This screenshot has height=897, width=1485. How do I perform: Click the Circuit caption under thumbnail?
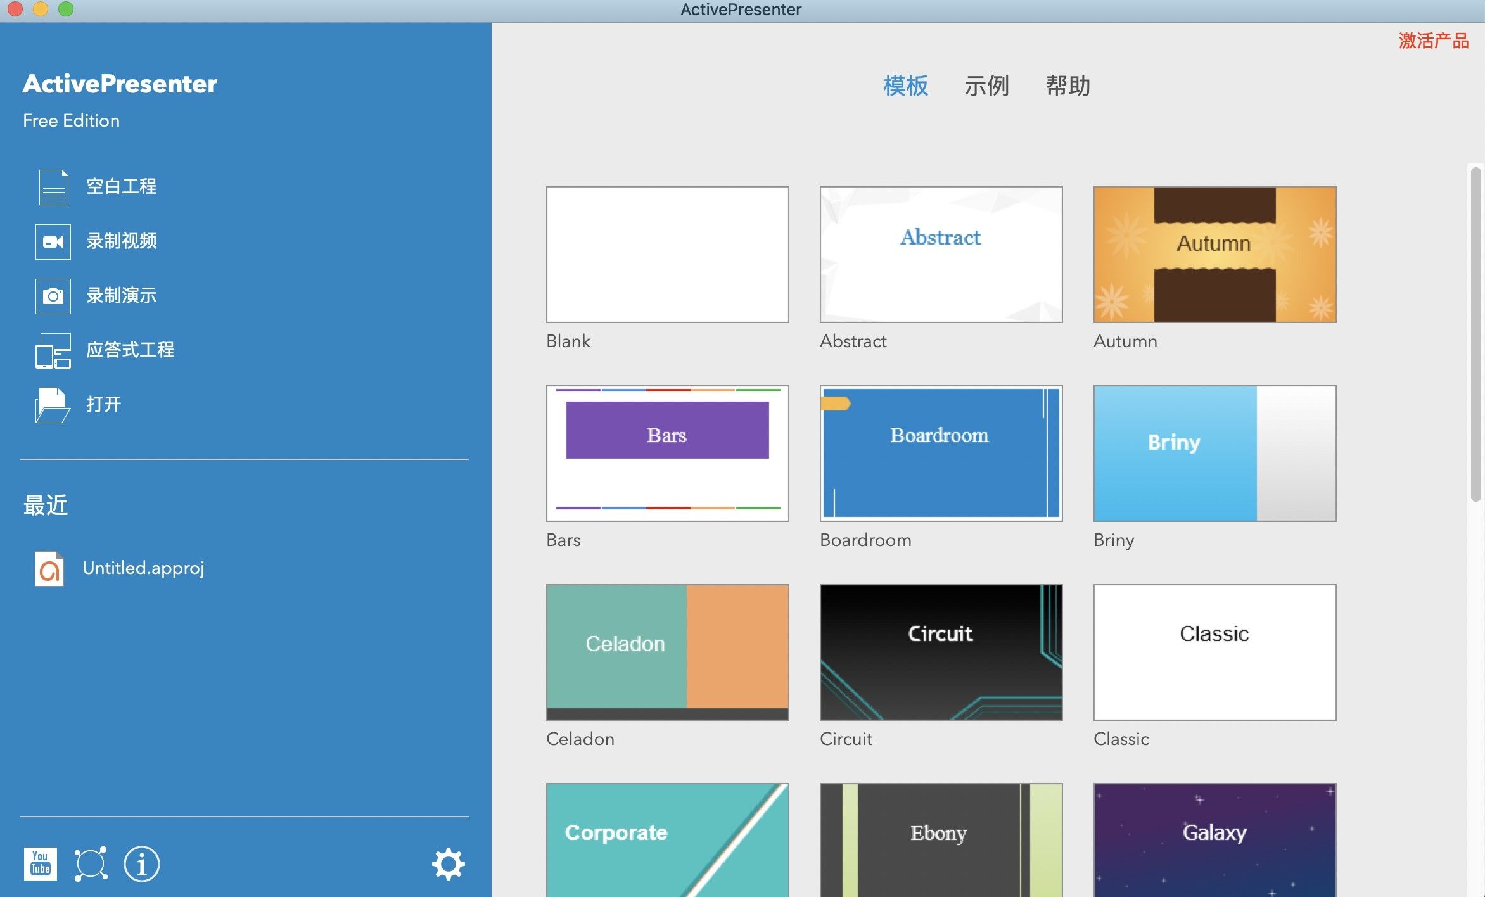click(x=846, y=739)
